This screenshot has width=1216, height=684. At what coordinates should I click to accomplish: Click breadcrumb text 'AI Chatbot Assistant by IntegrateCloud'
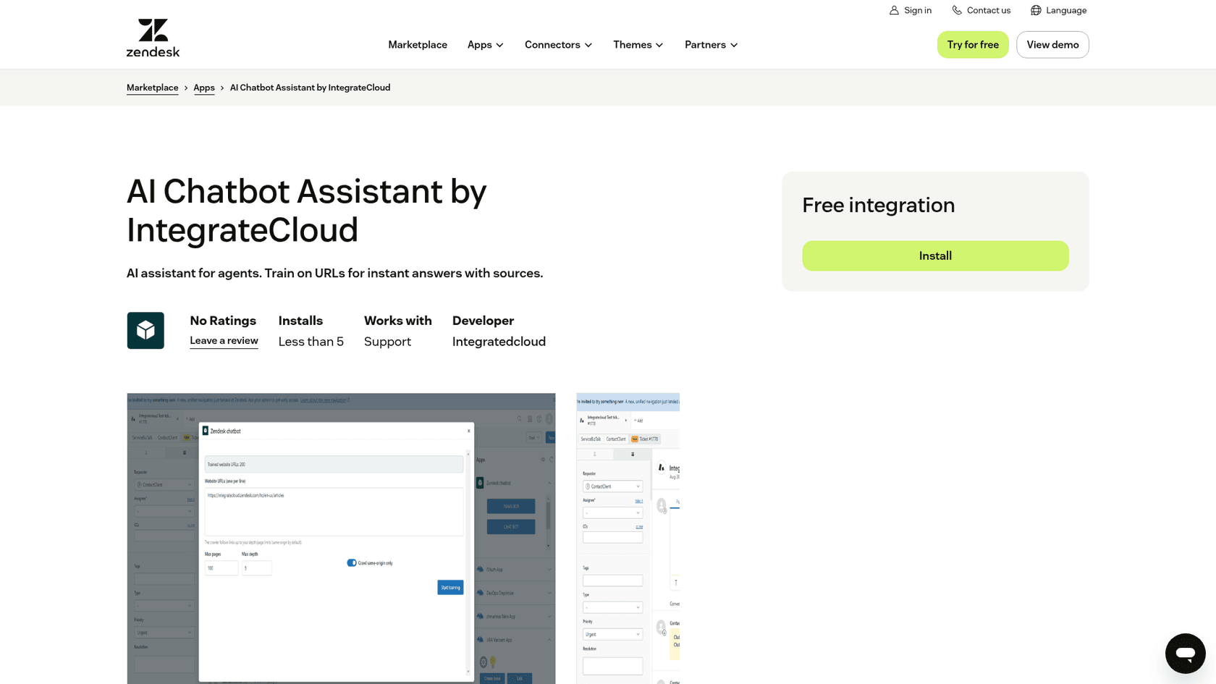310,88
